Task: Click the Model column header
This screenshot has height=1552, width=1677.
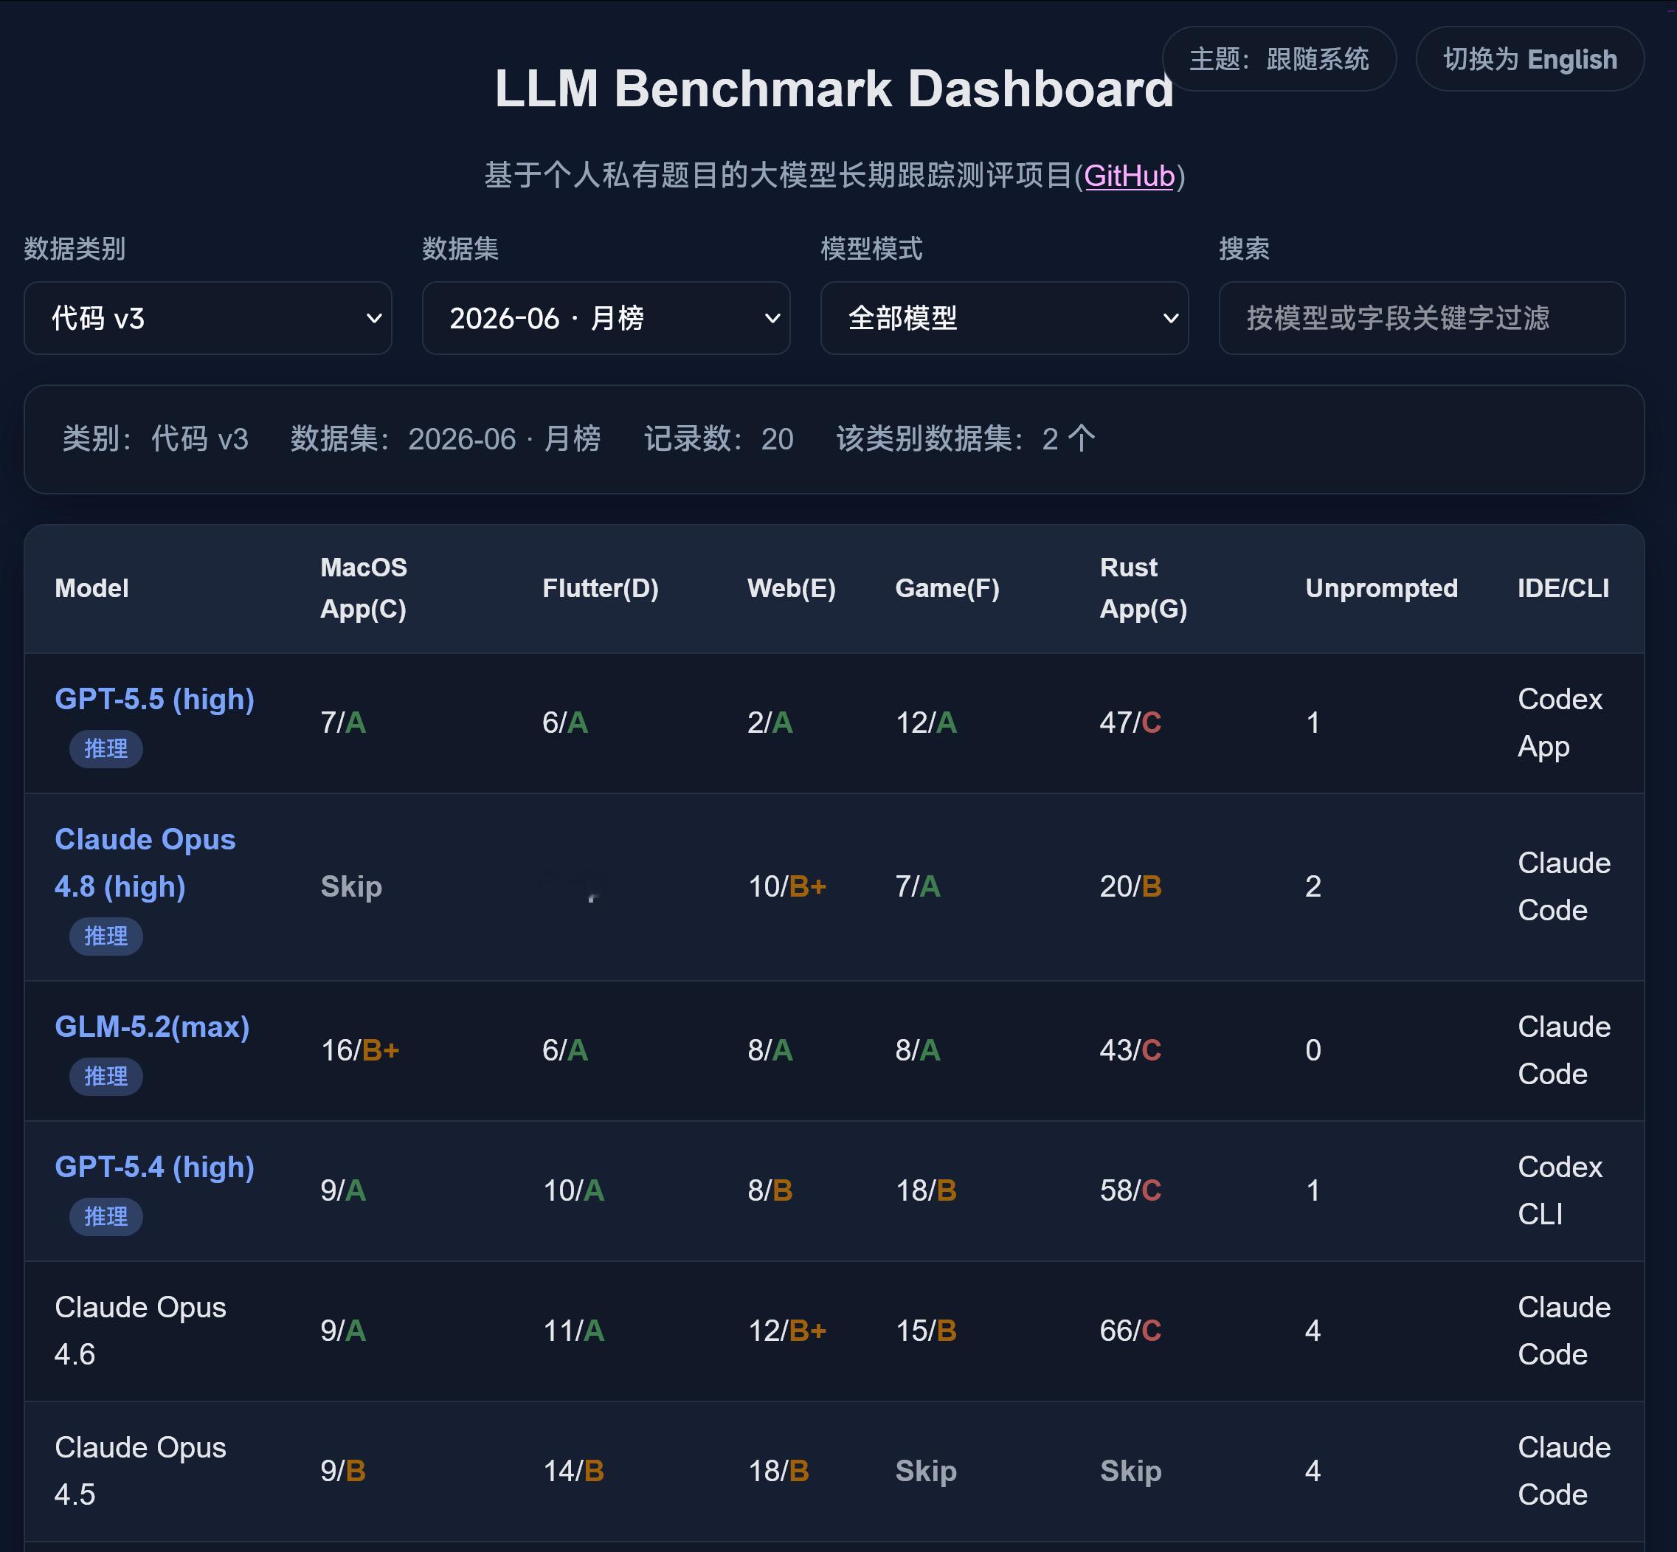Action: coord(91,588)
